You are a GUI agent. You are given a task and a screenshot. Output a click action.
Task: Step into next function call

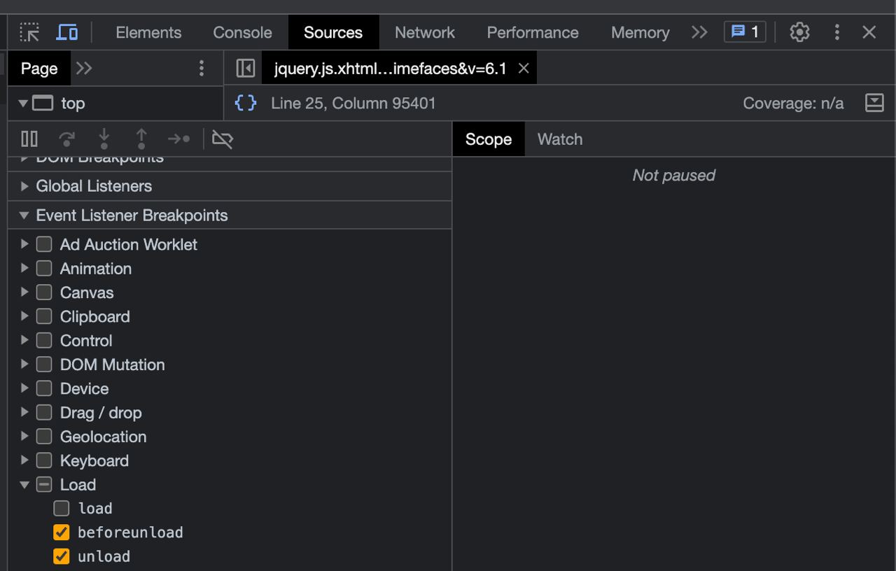(104, 139)
